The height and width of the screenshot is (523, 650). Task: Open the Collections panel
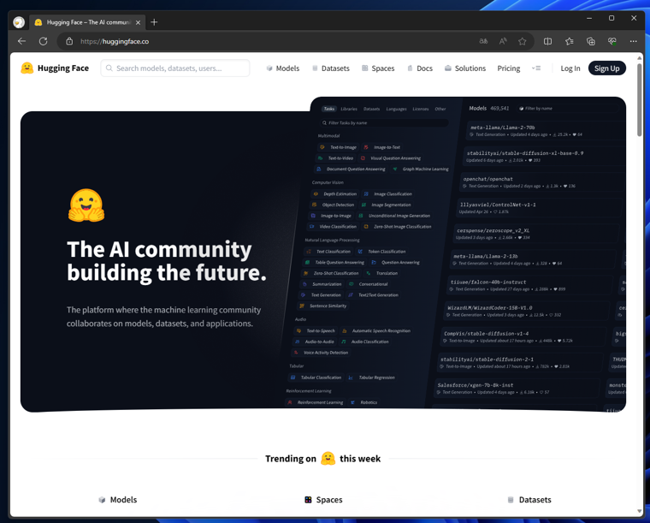click(x=591, y=41)
